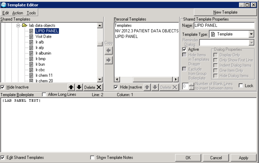Image resolution: width=259 pixels, height=163 pixels.
Task: Click the Apply button
Action: point(243,158)
